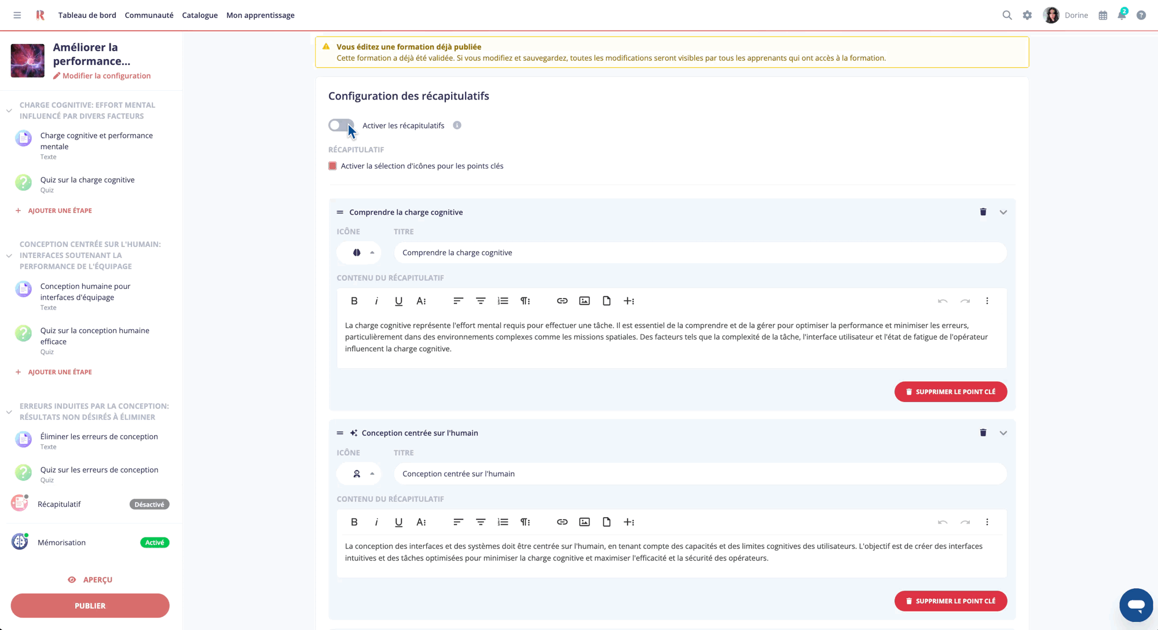Click the search magnifier icon
1158x630 pixels.
tap(1007, 16)
